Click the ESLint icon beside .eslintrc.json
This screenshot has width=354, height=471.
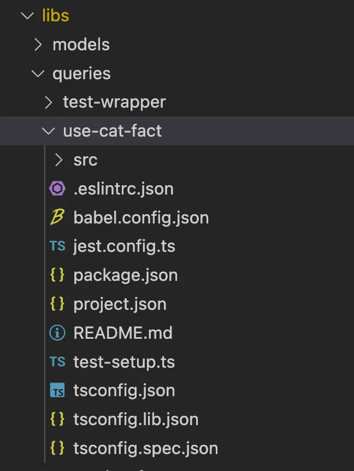pyautogui.click(x=57, y=189)
